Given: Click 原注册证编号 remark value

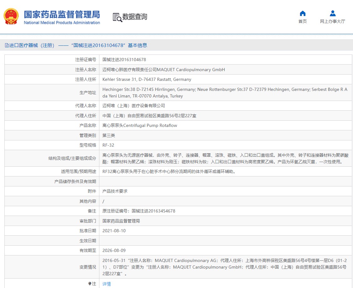Looking at the screenshot, I should point(139,211).
